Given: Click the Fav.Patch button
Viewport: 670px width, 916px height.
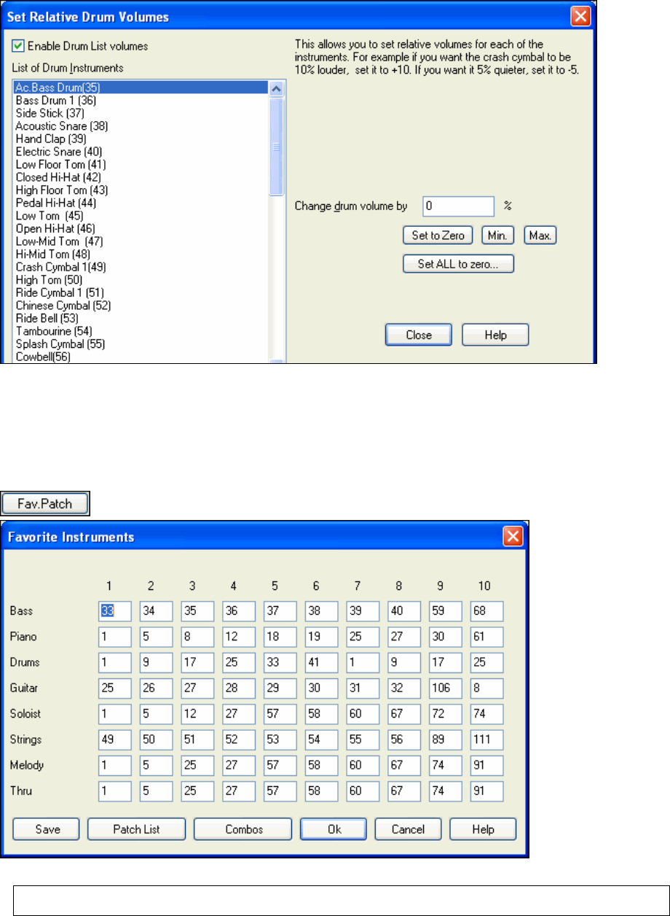Looking at the screenshot, I should (x=45, y=502).
